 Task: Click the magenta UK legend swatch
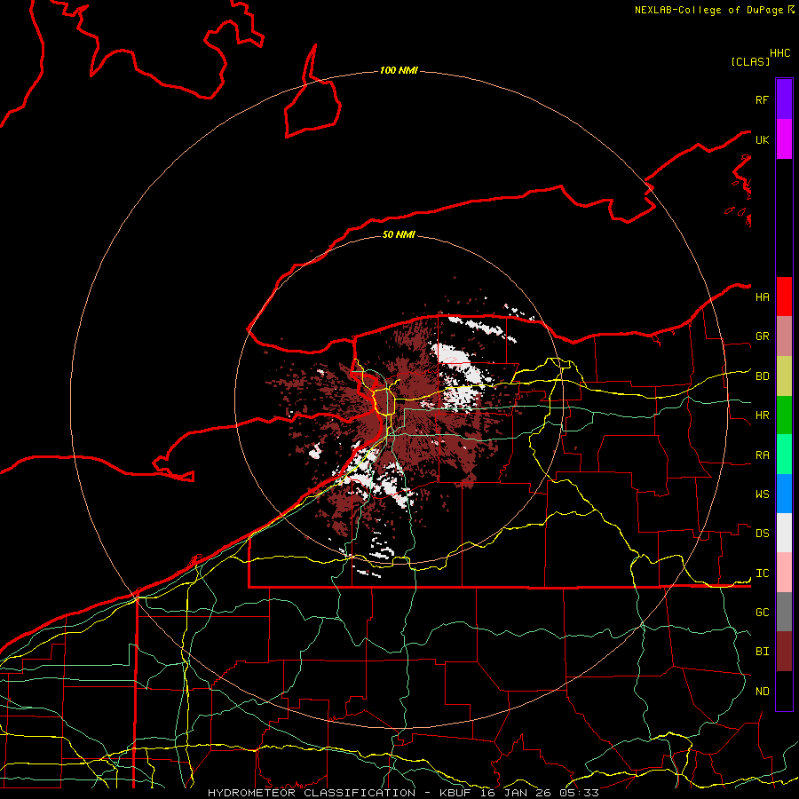[784, 139]
